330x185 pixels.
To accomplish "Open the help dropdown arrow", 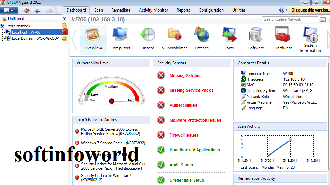I will pyautogui.click(x=286, y=10).
